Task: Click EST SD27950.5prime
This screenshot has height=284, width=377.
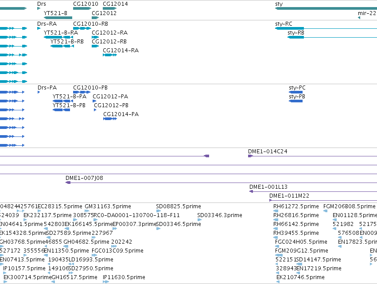Action: [91, 268]
